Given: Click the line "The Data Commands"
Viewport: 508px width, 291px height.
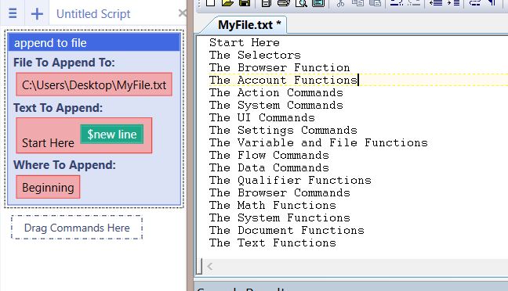Looking at the screenshot, I should [x=269, y=167].
